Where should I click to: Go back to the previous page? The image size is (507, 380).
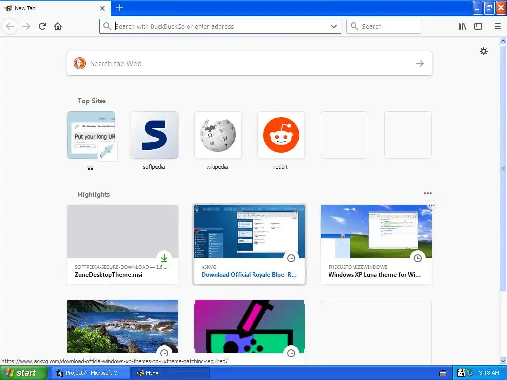[x=10, y=26]
